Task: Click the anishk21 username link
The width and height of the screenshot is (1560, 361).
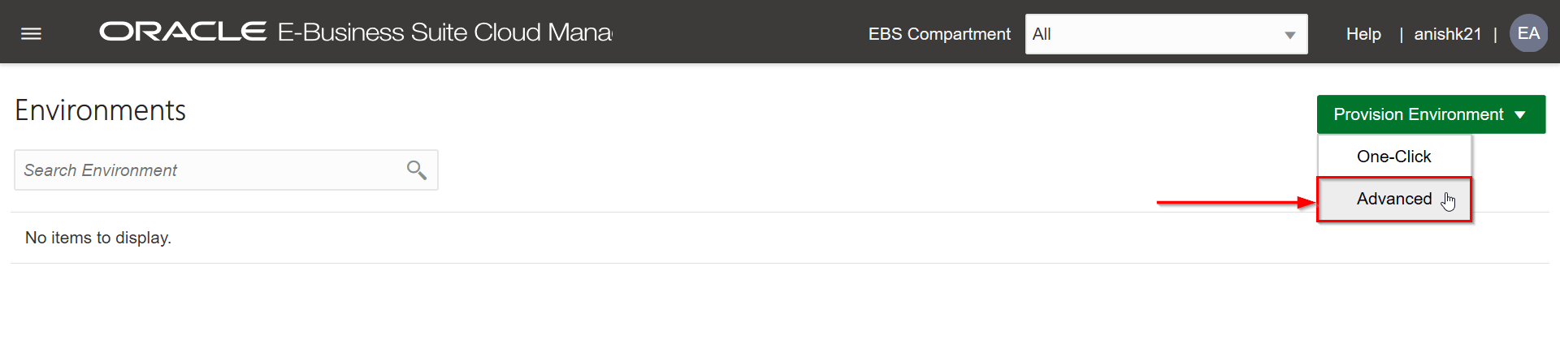Action: coord(1447,34)
